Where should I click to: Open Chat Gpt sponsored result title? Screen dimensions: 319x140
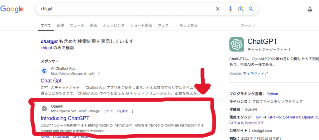tap(51, 80)
